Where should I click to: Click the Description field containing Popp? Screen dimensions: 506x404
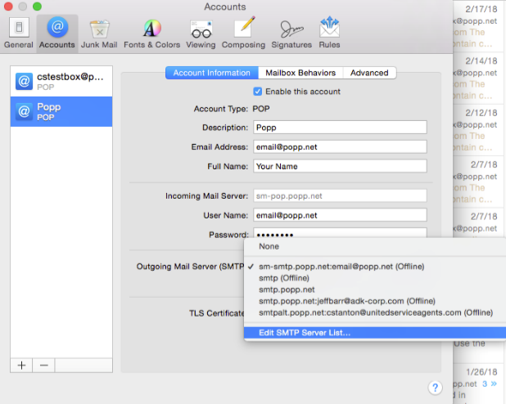(340, 128)
